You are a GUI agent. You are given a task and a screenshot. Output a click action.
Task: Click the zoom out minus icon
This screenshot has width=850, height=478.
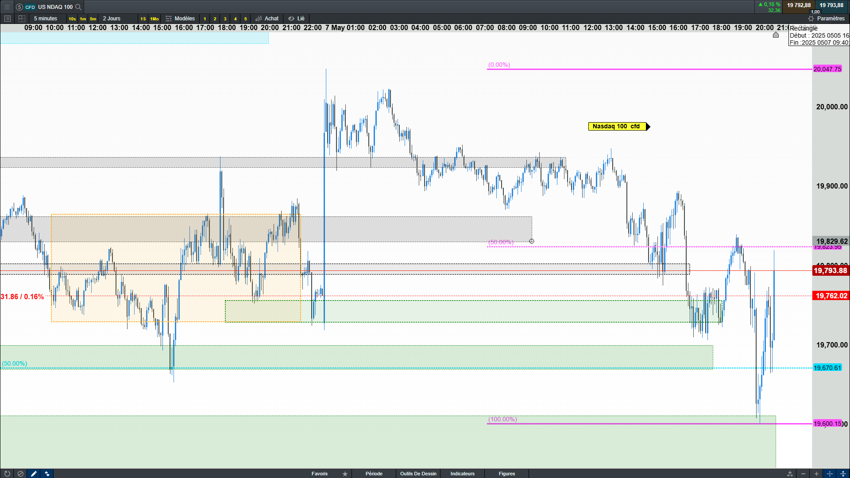[804, 474]
